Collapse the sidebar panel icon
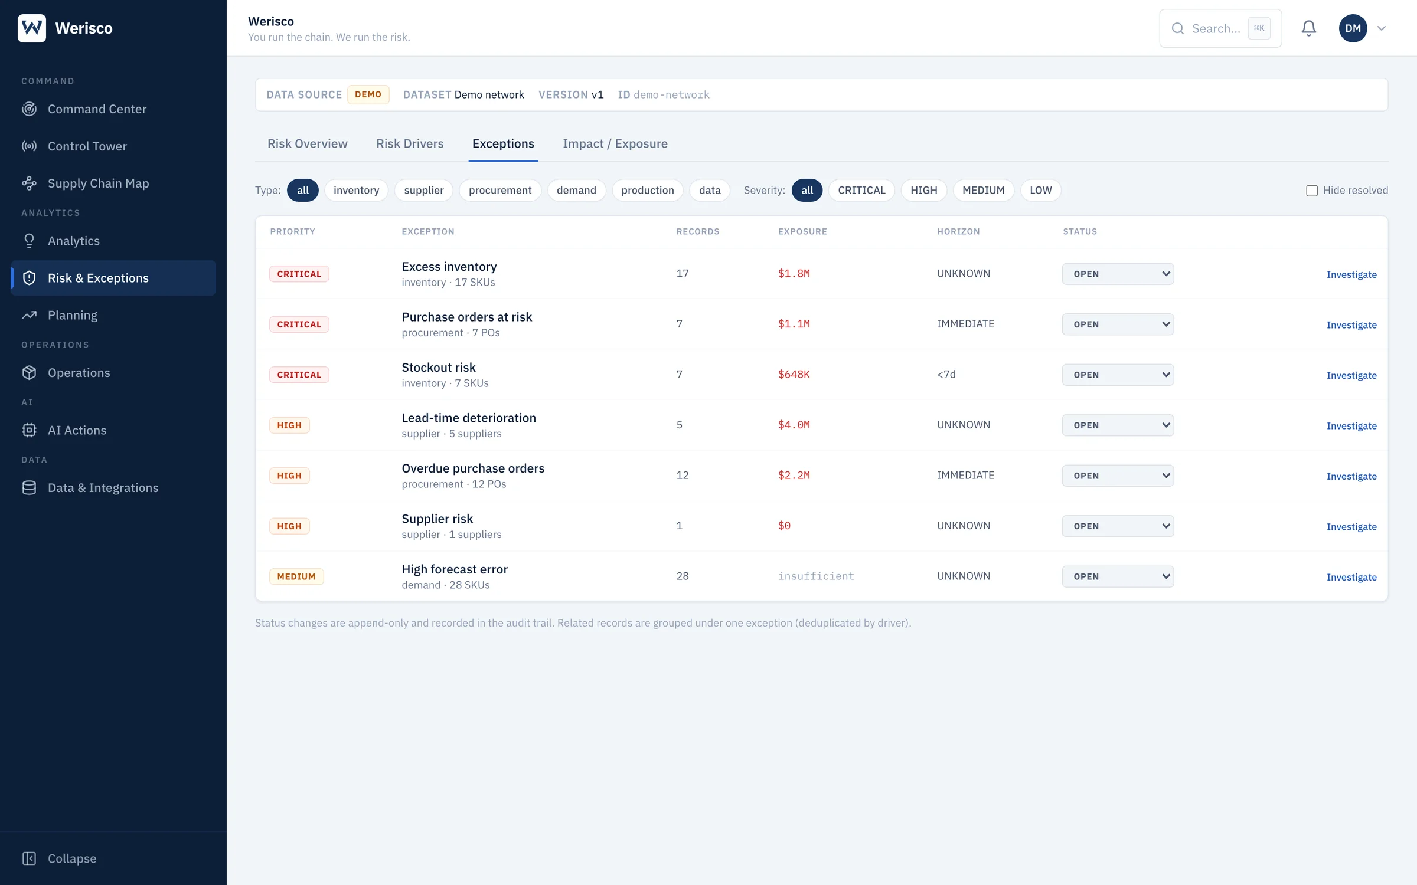The width and height of the screenshot is (1417, 885). [29, 858]
